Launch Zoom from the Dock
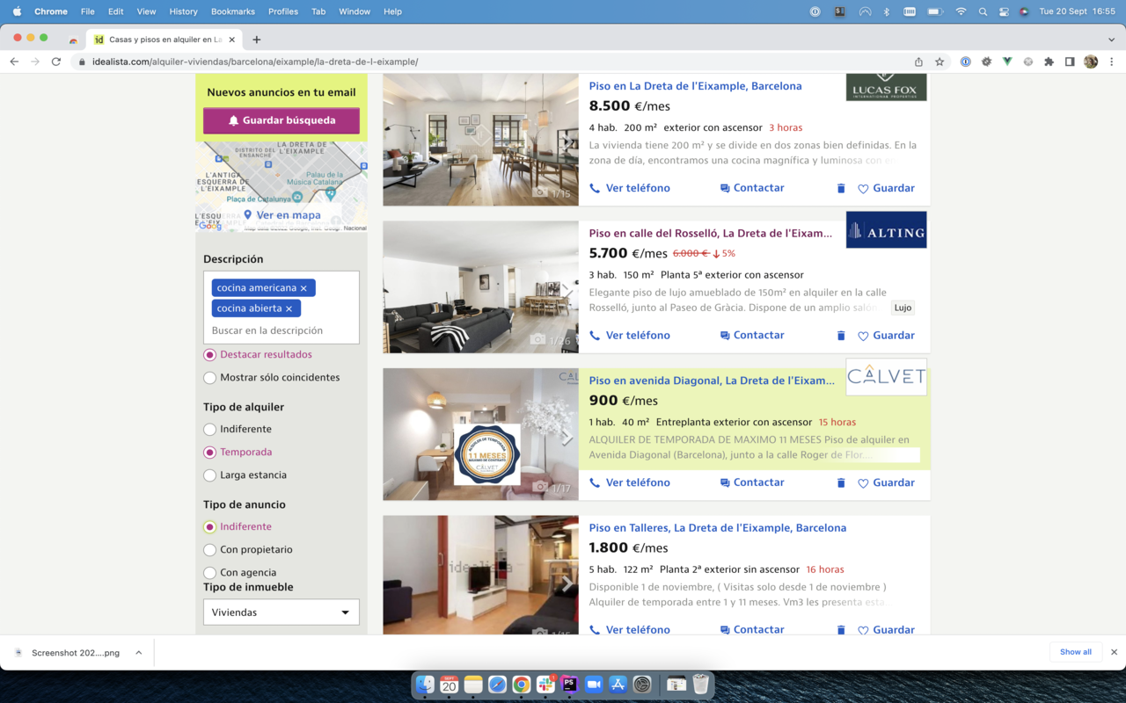The image size is (1126, 703). coord(593,685)
